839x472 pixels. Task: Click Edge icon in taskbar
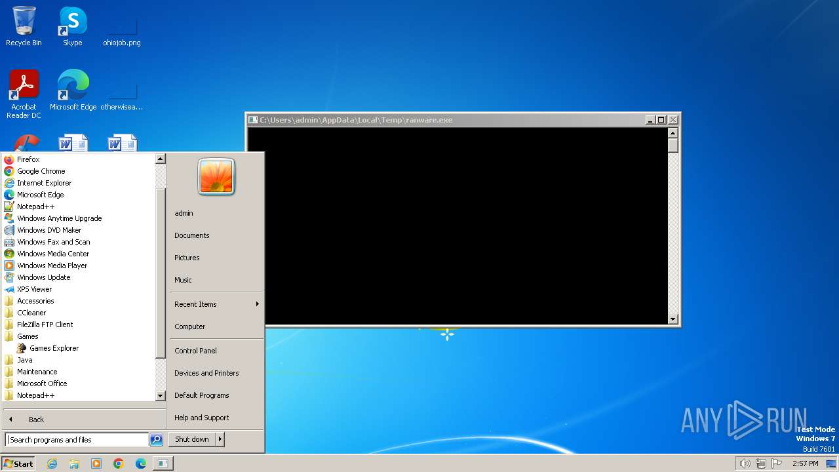tap(141, 463)
